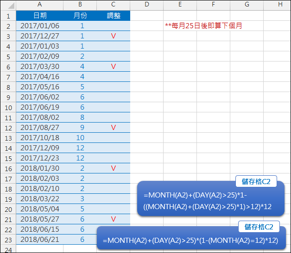The height and width of the screenshot is (253, 291).
Task: Click month value 12 in row 14
Action: pyautogui.click(x=80, y=148)
